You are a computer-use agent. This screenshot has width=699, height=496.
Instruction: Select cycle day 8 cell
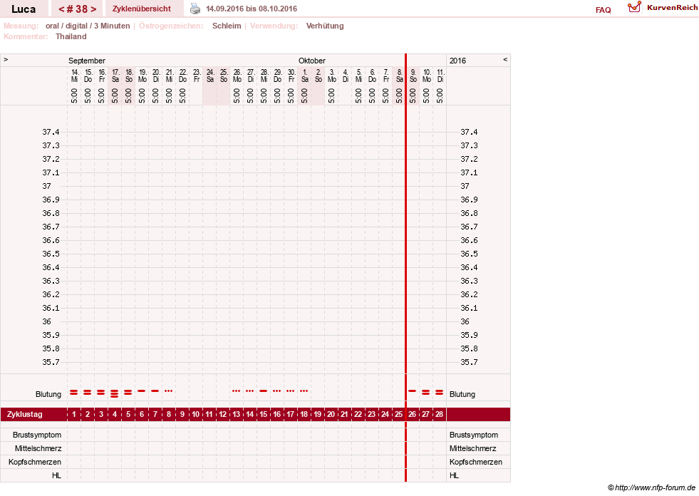pyautogui.click(x=168, y=414)
